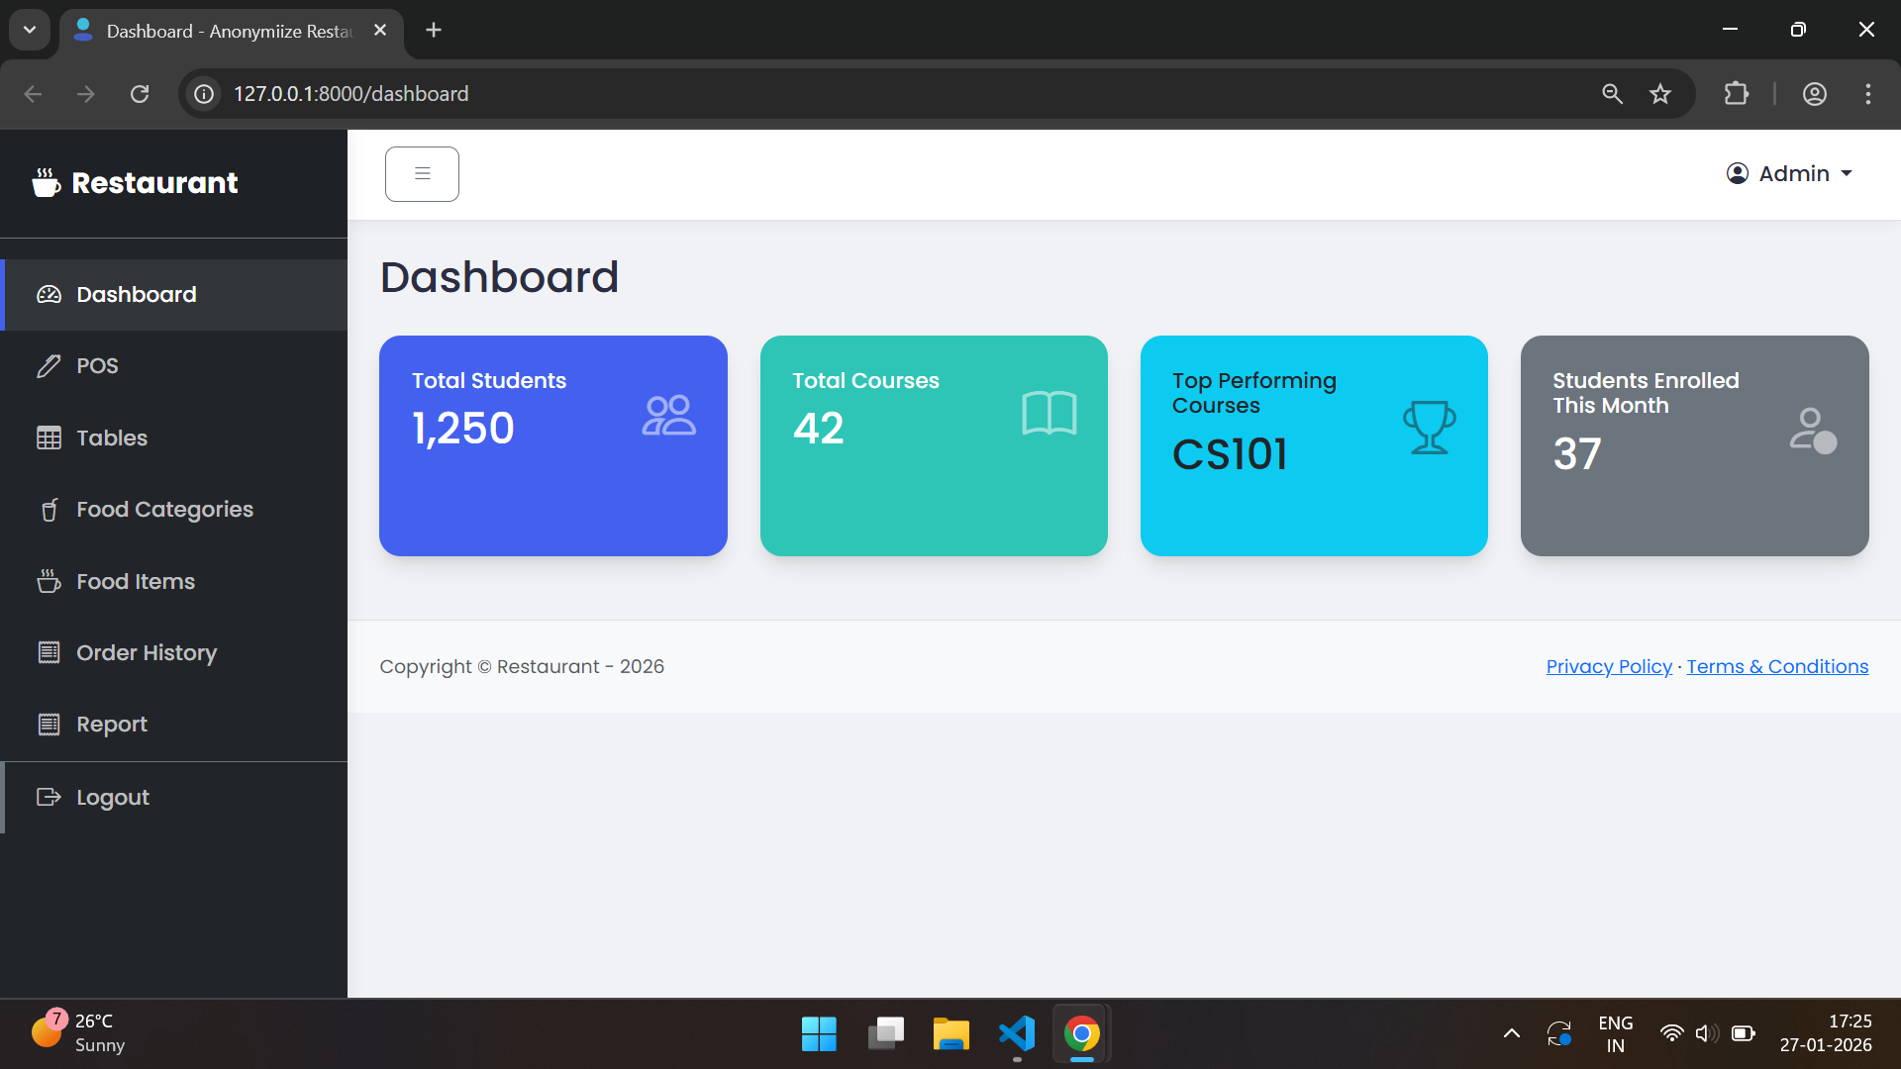Click the trophy icon on Top Performing Courses
The width and height of the screenshot is (1901, 1069).
click(1430, 428)
